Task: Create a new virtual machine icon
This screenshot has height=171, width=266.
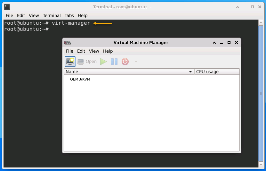Action: (70, 62)
